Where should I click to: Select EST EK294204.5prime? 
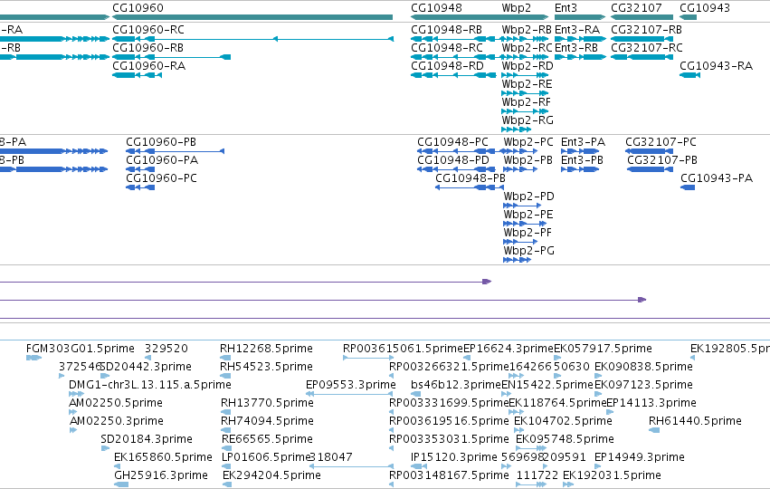[x=272, y=475]
